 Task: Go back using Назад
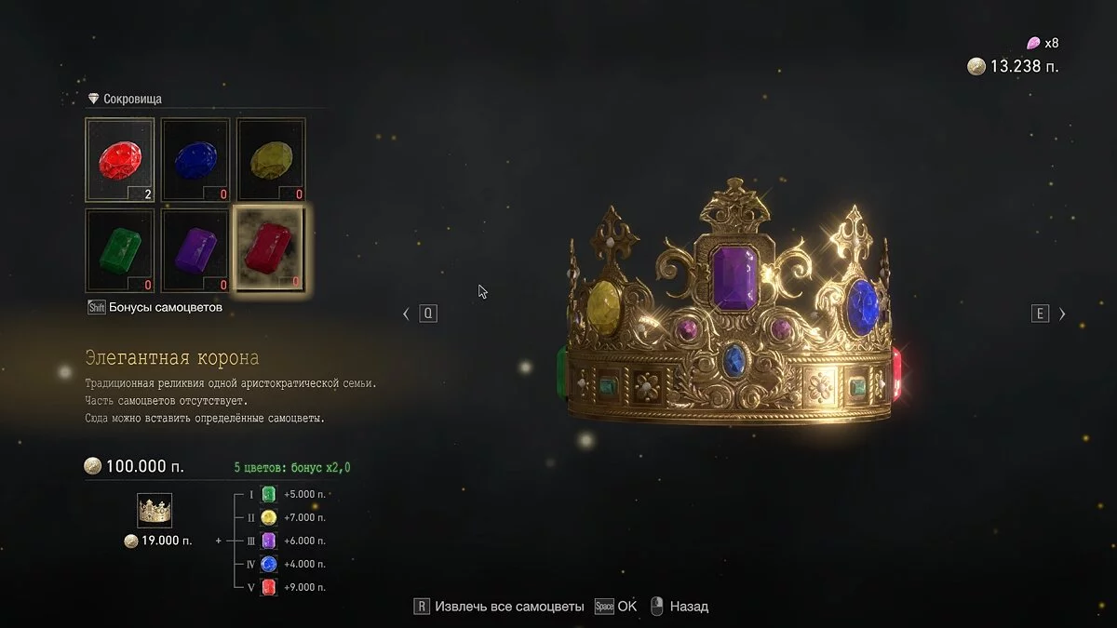[679, 607]
